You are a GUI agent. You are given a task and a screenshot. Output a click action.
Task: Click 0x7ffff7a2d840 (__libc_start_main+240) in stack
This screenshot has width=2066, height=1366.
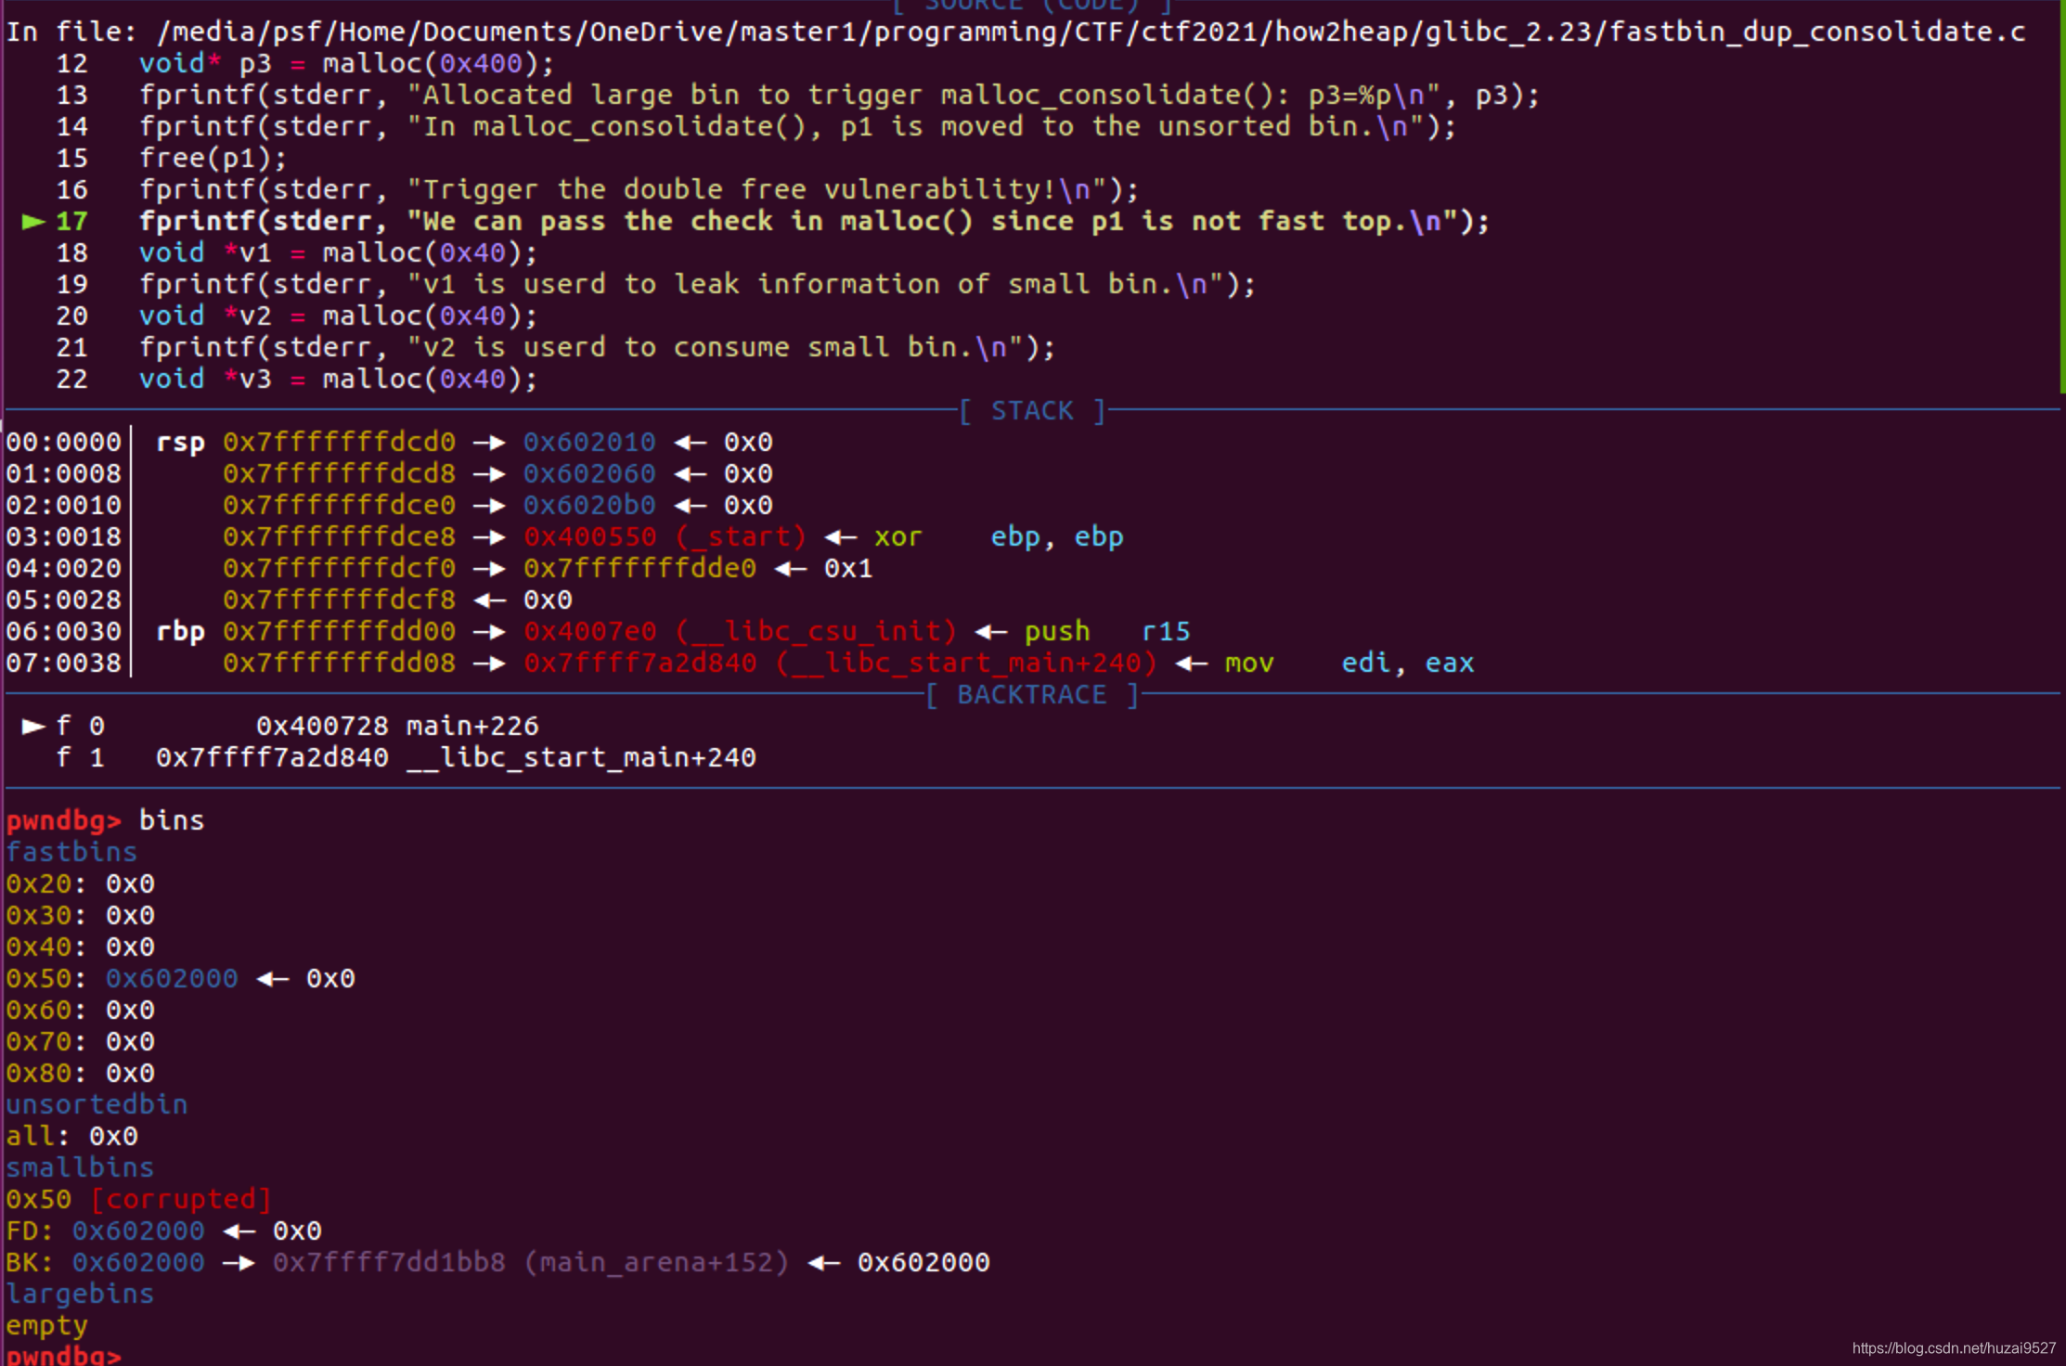(x=840, y=664)
